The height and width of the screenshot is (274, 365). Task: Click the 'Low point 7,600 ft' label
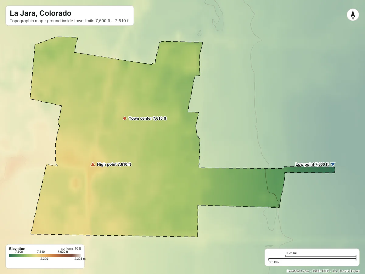tap(312, 164)
